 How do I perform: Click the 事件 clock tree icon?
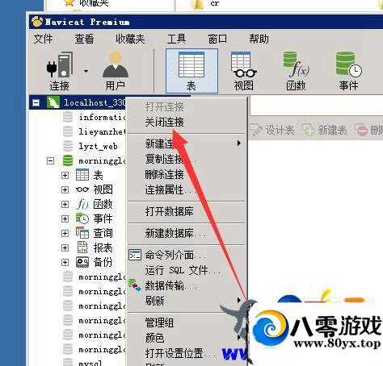[x=82, y=218]
